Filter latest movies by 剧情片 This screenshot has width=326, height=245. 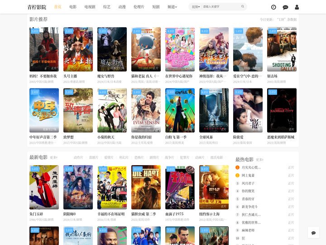tap(154, 157)
